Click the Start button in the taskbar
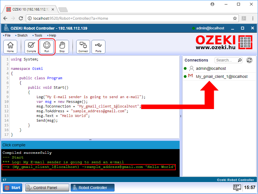This screenshot has height=194, width=258. pyautogui.click(x=13, y=188)
